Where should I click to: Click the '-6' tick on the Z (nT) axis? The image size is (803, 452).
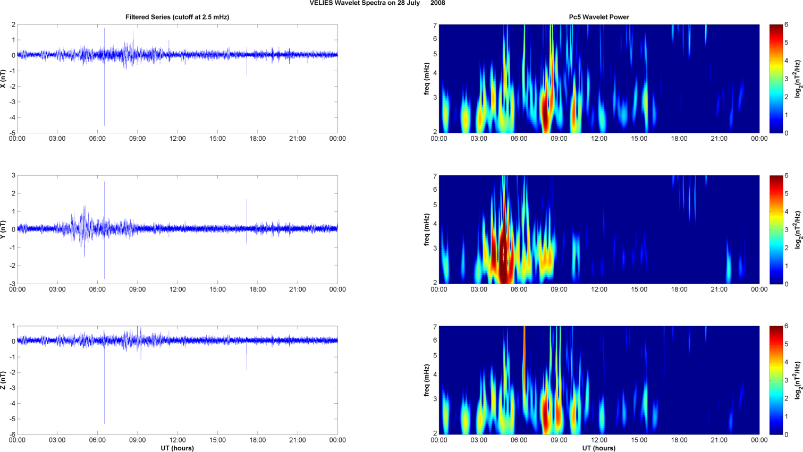12,434
